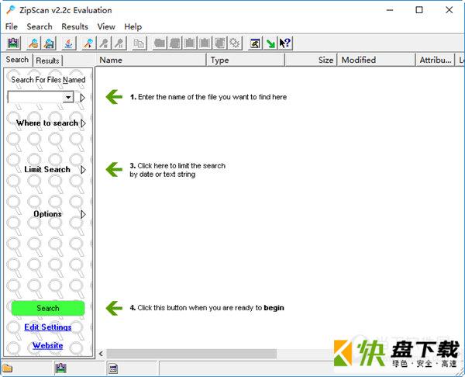Click the Options label

point(47,214)
